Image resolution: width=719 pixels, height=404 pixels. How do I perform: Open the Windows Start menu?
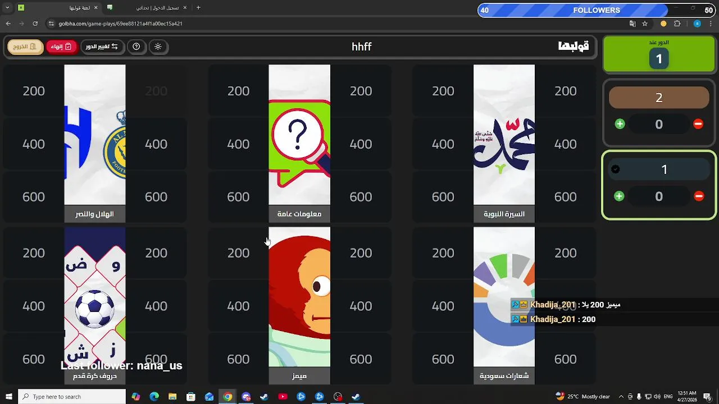(8, 397)
